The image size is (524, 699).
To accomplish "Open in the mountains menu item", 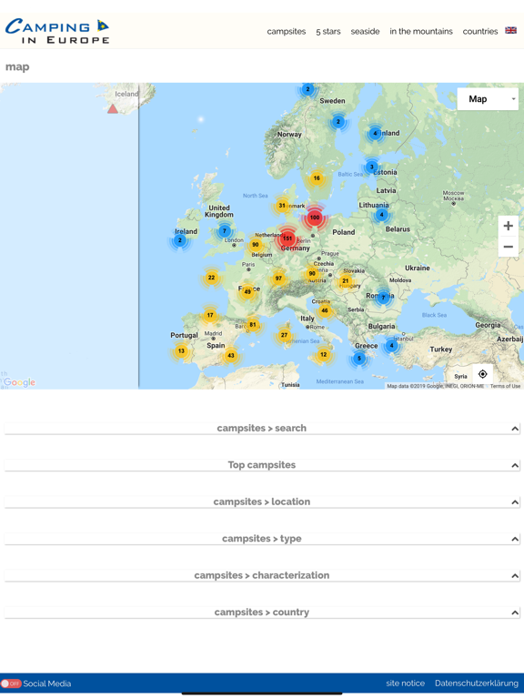I will pyautogui.click(x=421, y=31).
